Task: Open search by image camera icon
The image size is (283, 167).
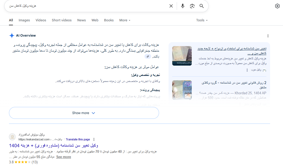Action: (192, 6)
